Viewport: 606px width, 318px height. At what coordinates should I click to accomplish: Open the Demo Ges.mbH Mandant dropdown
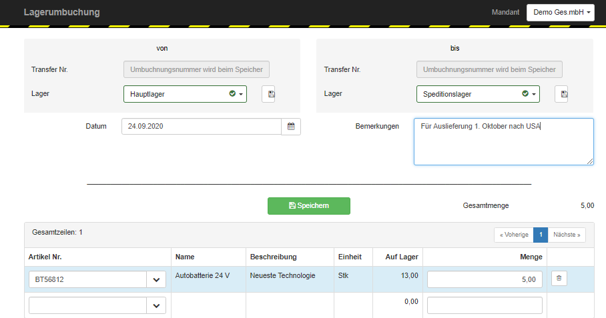point(561,13)
